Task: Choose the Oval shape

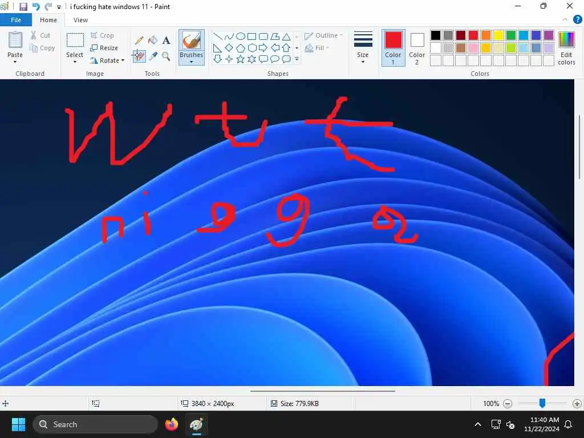Action: [x=241, y=36]
